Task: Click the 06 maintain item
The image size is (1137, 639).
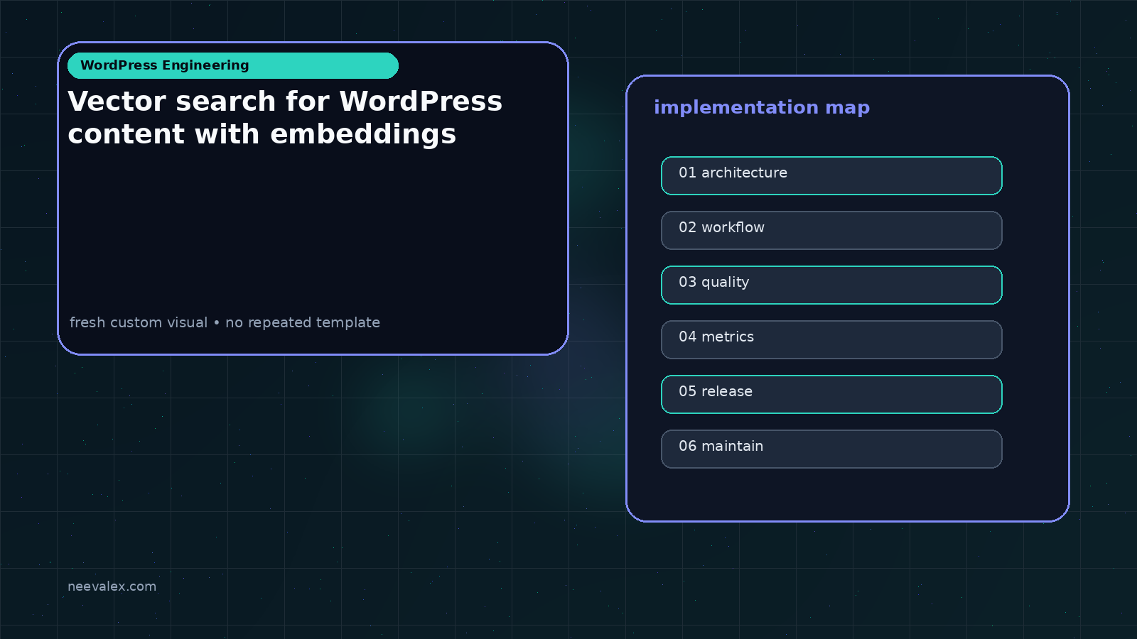Action: coord(831,449)
